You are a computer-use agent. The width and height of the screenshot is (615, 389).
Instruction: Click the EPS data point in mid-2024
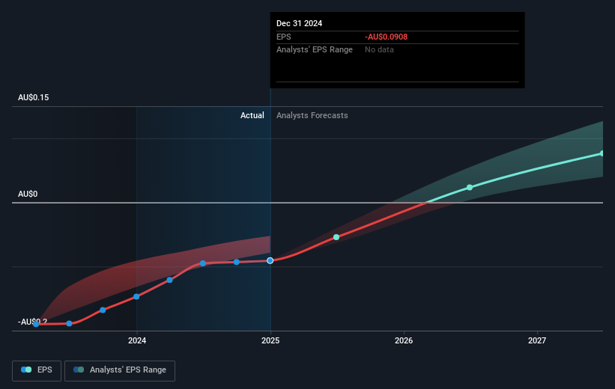click(x=203, y=263)
